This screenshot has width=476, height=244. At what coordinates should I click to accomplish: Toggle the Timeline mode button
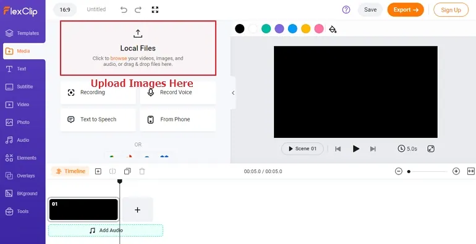[70, 171]
